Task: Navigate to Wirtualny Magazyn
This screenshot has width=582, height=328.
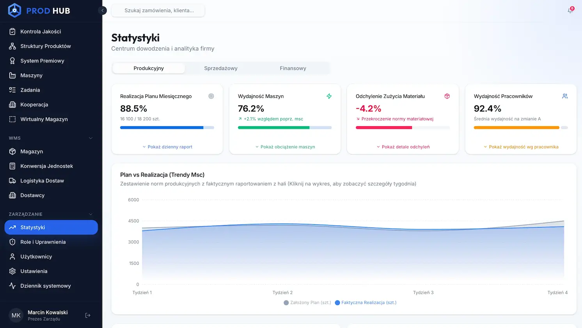Action: coord(51,119)
